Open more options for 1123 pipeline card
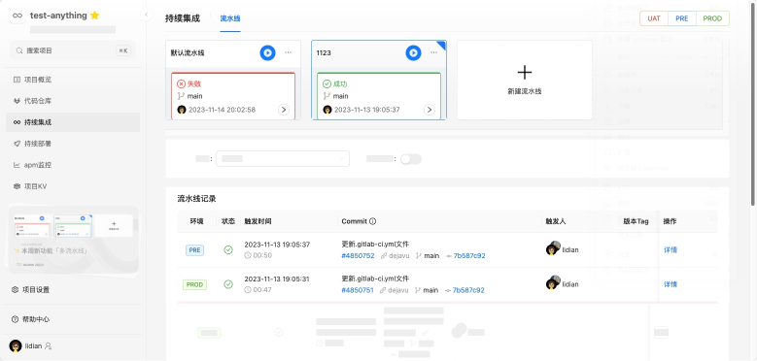Viewport: 757px width, 361px height. [434, 52]
